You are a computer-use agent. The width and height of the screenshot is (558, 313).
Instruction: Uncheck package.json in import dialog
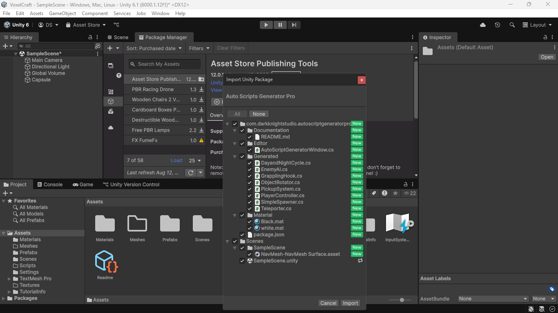coord(242,235)
